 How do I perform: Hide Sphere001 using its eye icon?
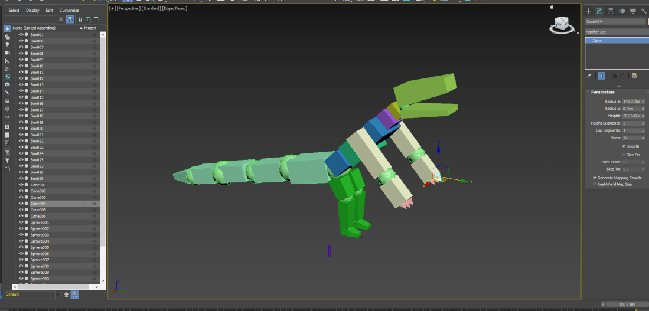point(21,222)
